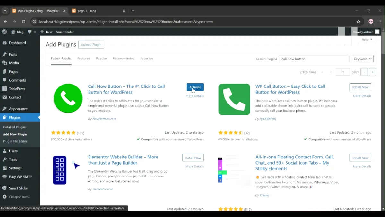The width and height of the screenshot is (385, 217).
Task: Activate the Call Now Button plugin
Action: click(195, 87)
